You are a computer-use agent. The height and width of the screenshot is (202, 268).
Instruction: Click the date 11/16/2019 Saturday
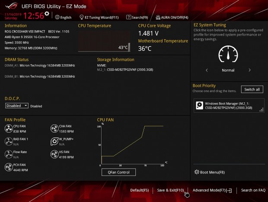click(x=13, y=16)
